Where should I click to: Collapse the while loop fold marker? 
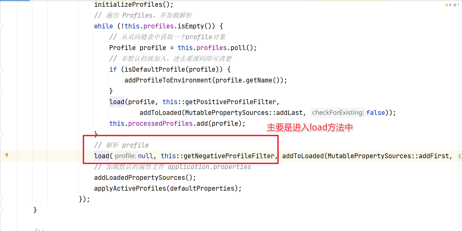pyautogui.click(x=1, y=27)
